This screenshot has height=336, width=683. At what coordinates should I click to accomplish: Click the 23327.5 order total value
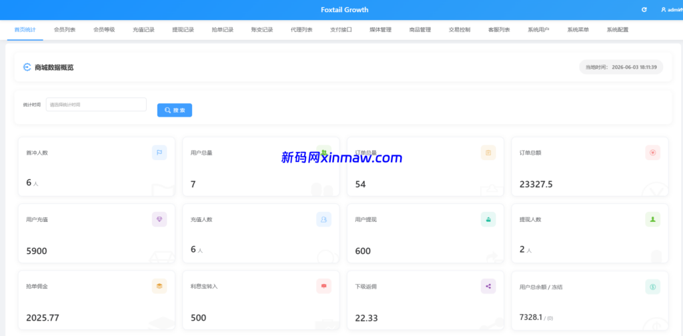(x=536, y=184)
